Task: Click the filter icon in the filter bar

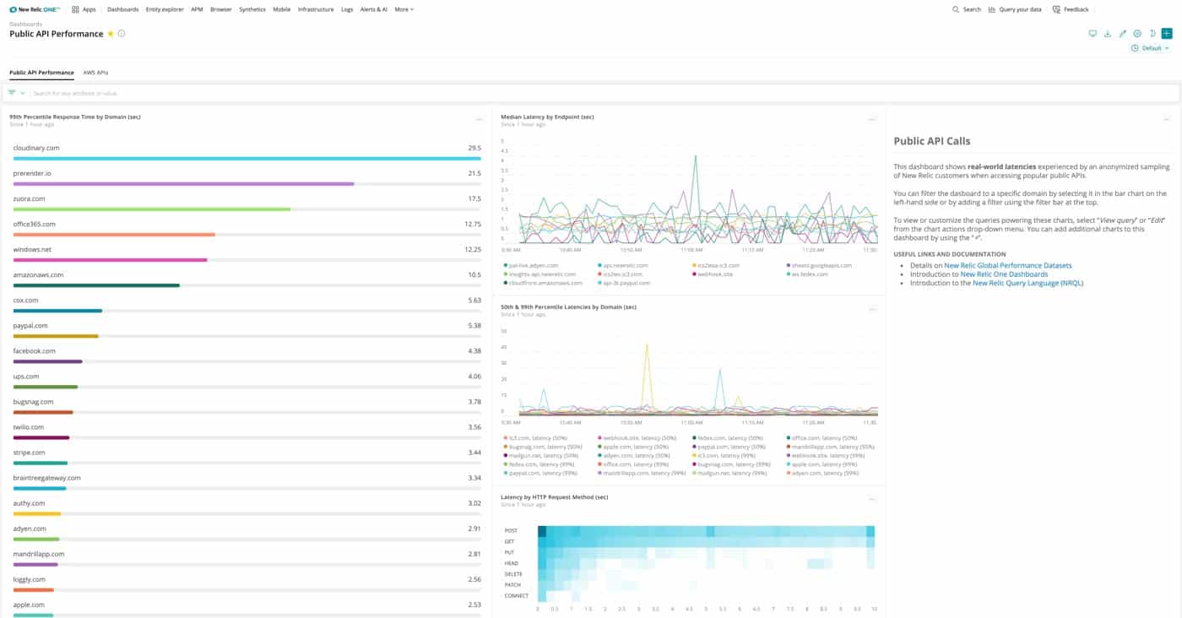Action: (13, 93)
